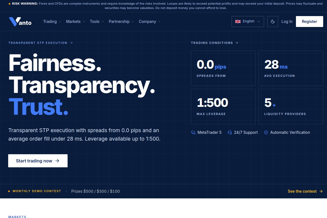The height and width of the screenshot is (218, 327).
Task: Click the Trading menu chevron
Action: pyautogui.click(x=60, y=22)
